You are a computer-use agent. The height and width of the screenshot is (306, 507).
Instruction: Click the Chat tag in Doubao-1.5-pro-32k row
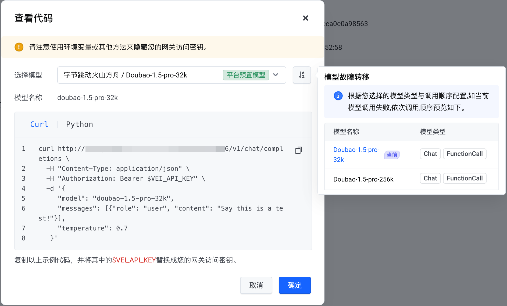[430, 154]
